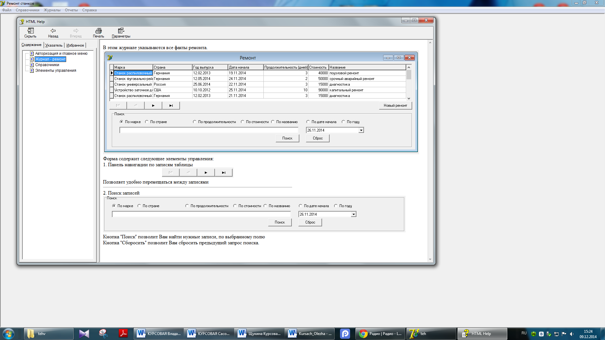The height and width of the screenshot is (340, 605).
Task: Open the Отчеты menu
Action: point(71,10)
